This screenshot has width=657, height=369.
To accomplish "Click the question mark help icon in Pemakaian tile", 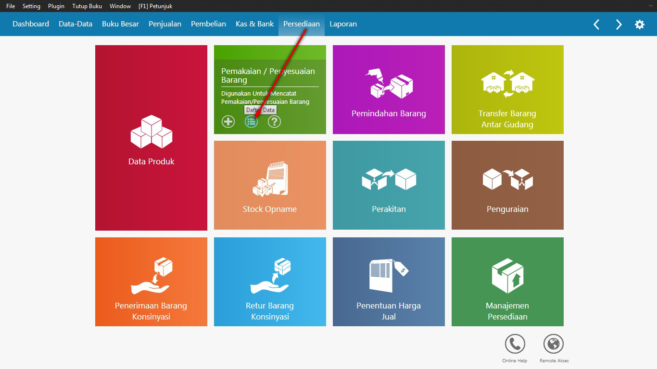I will 274,122.
